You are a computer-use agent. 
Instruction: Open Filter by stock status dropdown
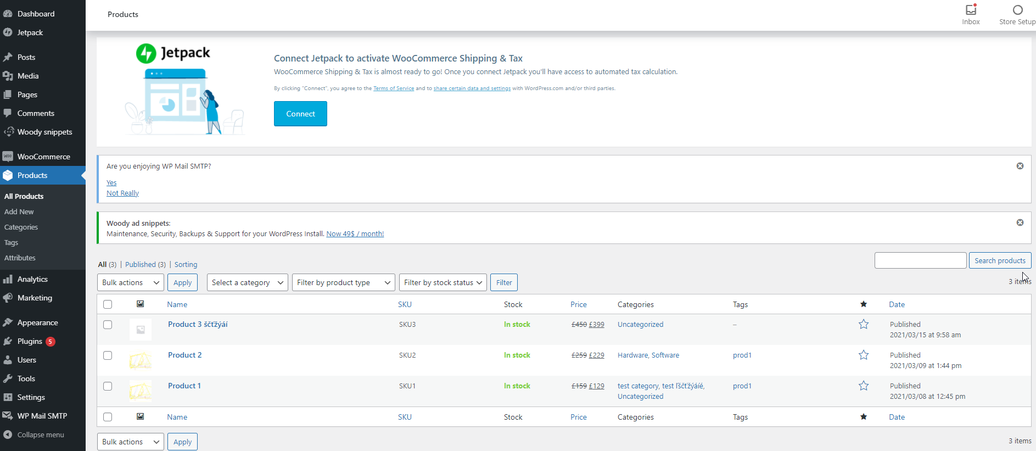point(443,282)
